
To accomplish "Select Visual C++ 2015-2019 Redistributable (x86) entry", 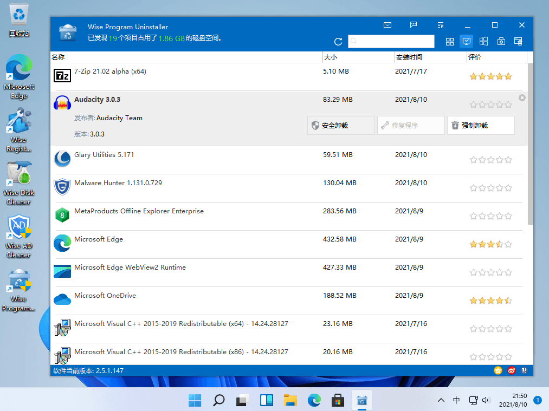I will (x=289, y=354).
